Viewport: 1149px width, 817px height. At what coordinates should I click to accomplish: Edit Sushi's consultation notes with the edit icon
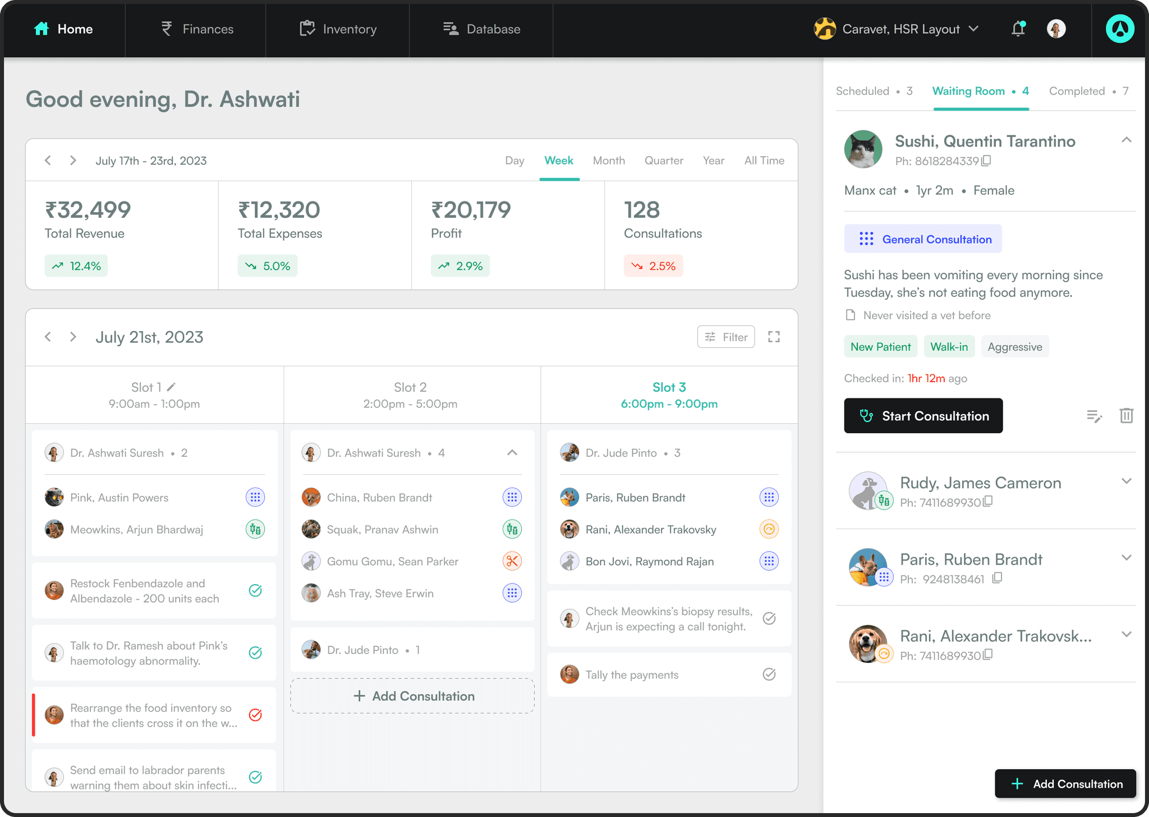(1094, 416)
